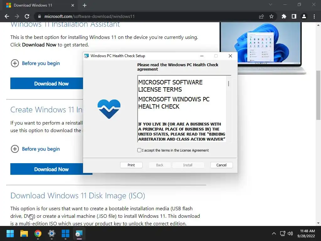This screenshot has height=241, width=321.
Task: Click Download Now for Installation Media
Action: click(x=47, y=169)
